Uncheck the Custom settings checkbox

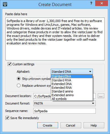[9, 64]
